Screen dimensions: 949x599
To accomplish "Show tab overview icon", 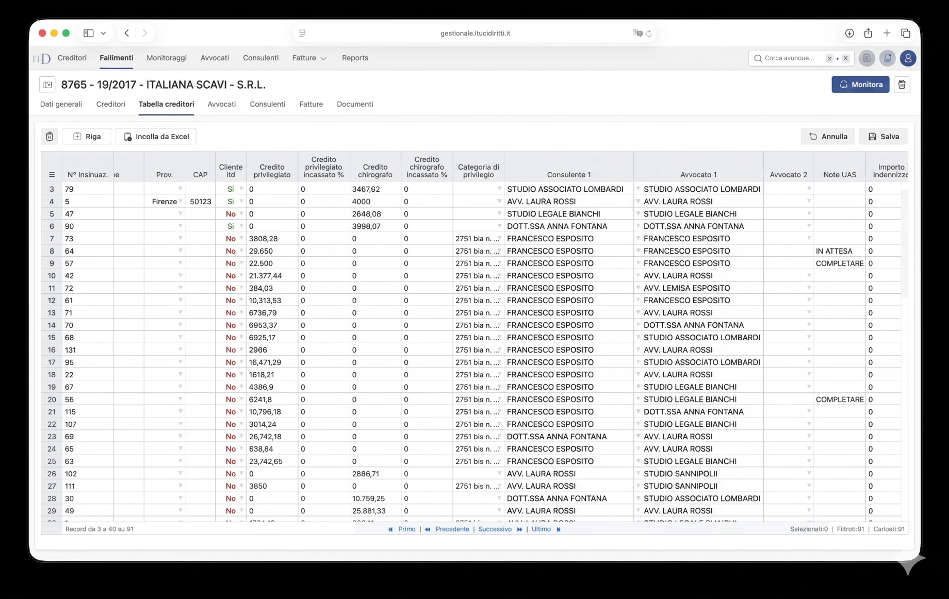I will click(x=906, y=33).
